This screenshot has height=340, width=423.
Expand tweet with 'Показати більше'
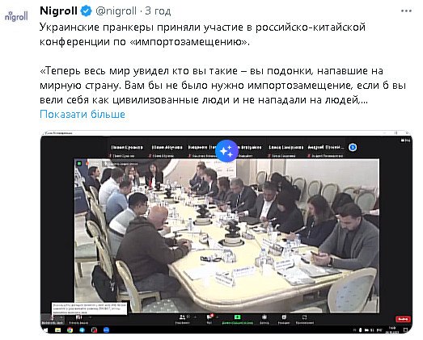click(82, 114)
